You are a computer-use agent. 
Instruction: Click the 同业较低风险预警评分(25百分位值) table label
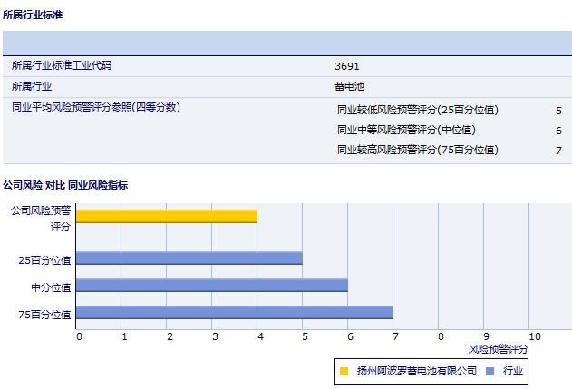pyautogui.click(x=417, y=111)
